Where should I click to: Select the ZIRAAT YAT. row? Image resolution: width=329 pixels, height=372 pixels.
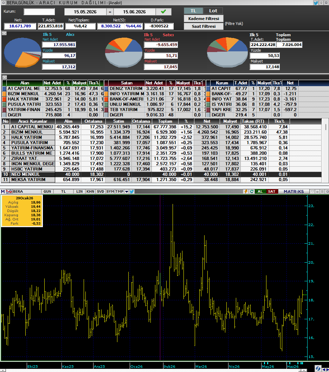[161, 159]
